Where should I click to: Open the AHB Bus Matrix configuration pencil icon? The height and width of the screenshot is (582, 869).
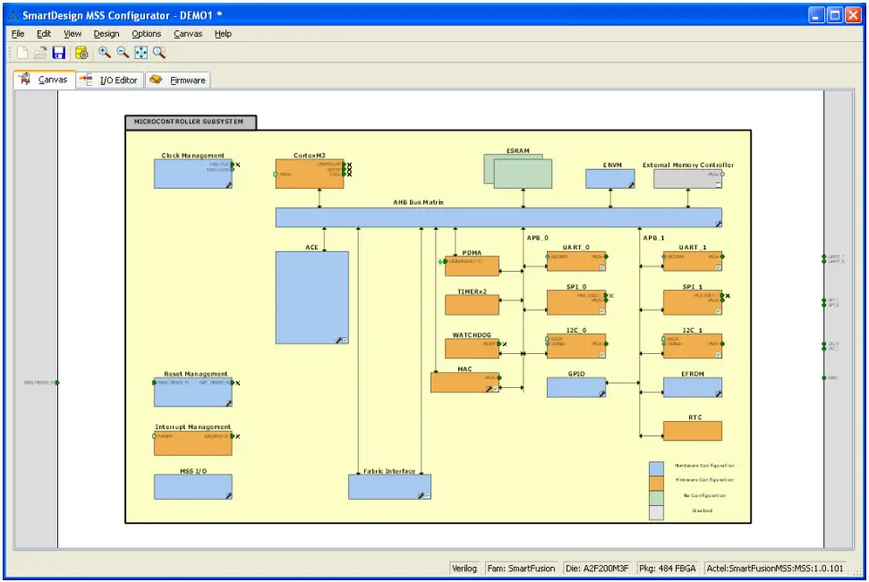tap(719, 224)
